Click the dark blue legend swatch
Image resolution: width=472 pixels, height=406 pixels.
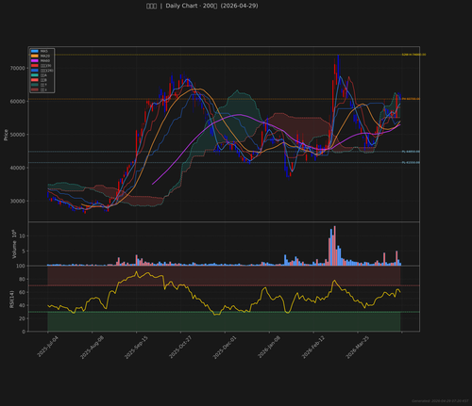(x=35, y=71)
